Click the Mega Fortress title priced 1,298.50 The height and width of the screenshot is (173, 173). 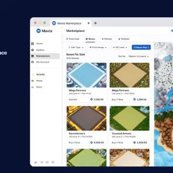(120, 90)
